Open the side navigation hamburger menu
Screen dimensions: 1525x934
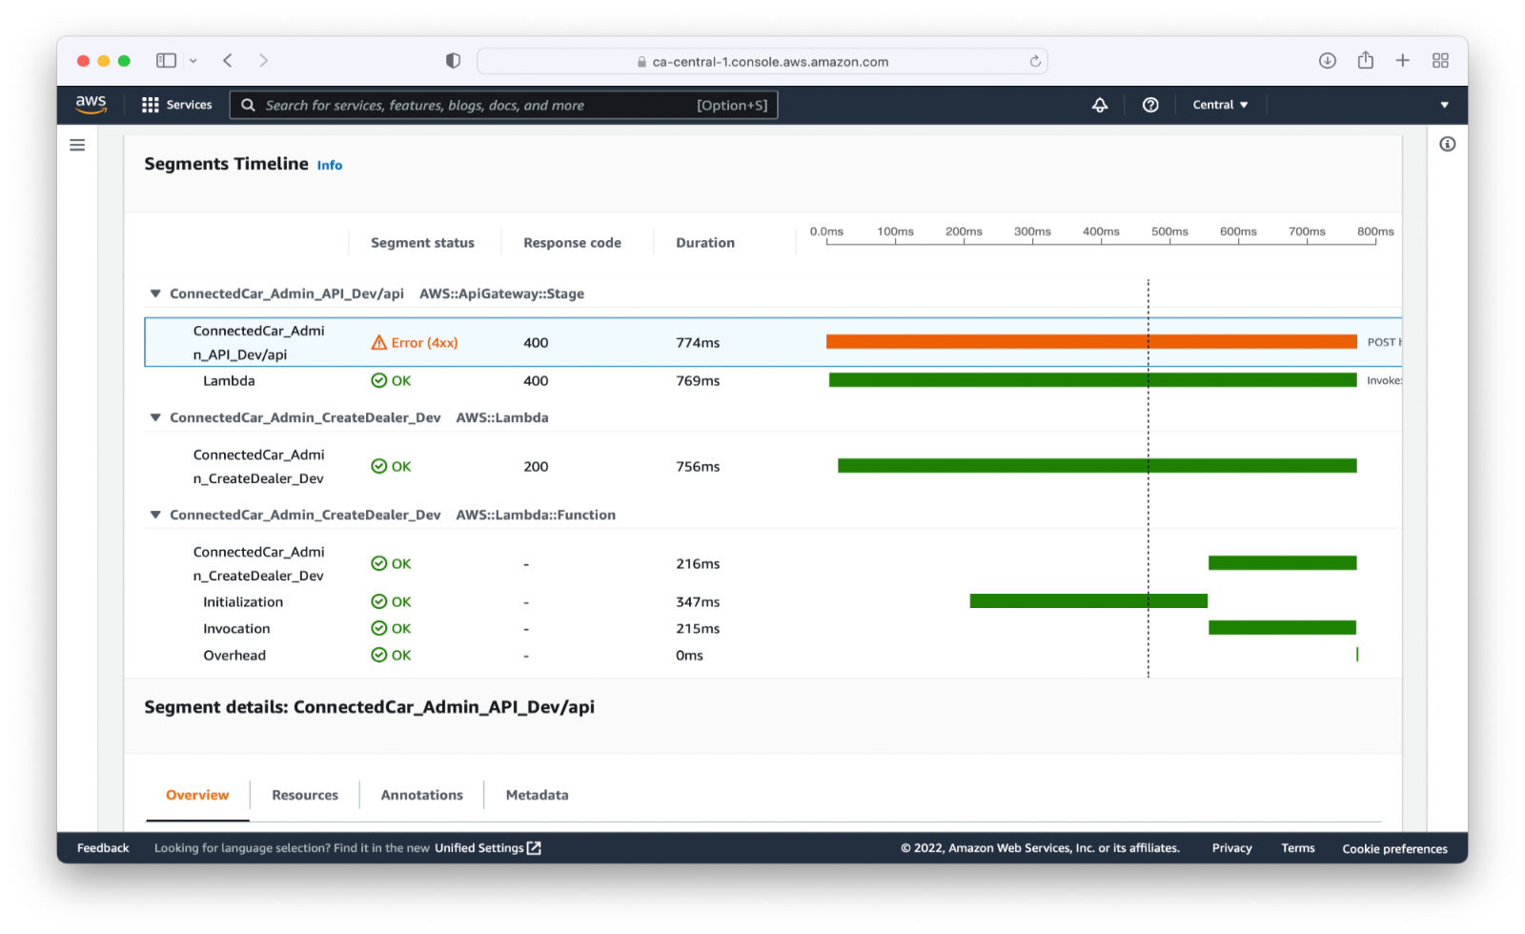click(x=77, y=145)
